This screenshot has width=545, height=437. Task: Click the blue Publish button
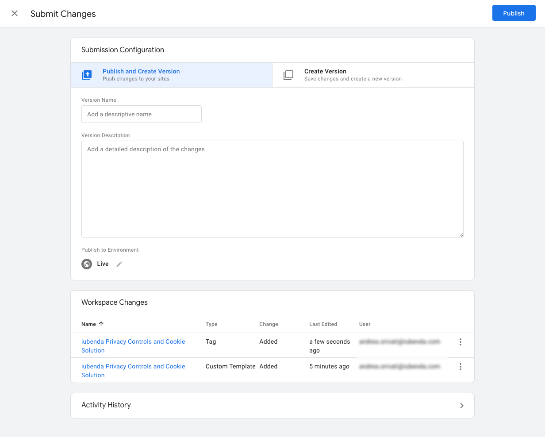point(514,13)
